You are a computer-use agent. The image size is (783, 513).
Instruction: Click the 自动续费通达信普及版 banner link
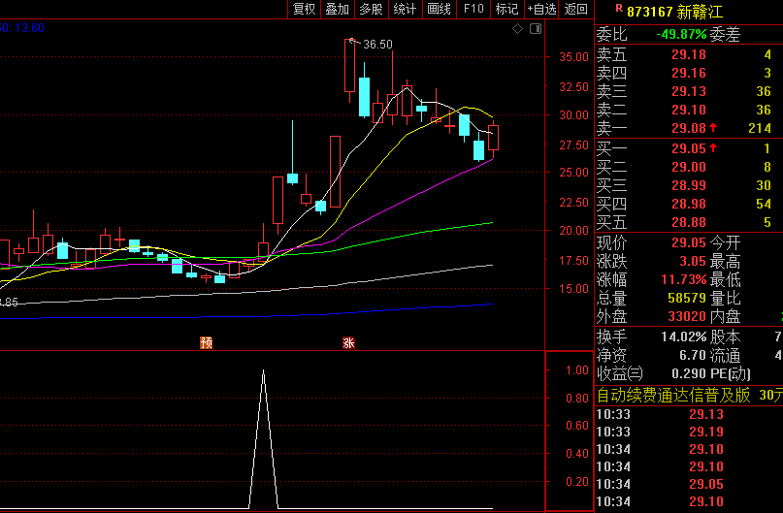(x=673, y=396)
